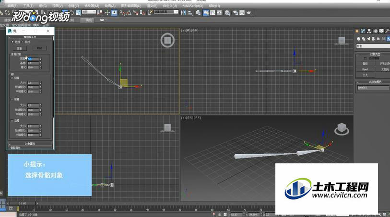
Task: Open the Schematic View icon
Action: coord(219,12)
